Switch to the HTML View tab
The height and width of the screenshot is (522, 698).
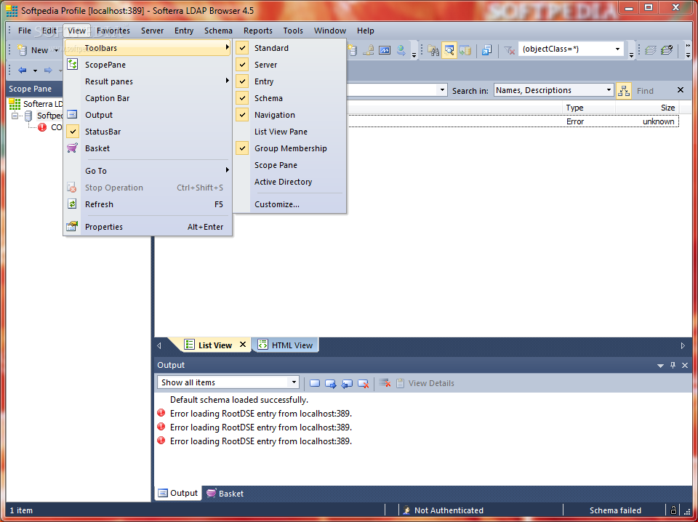(286, 345)
